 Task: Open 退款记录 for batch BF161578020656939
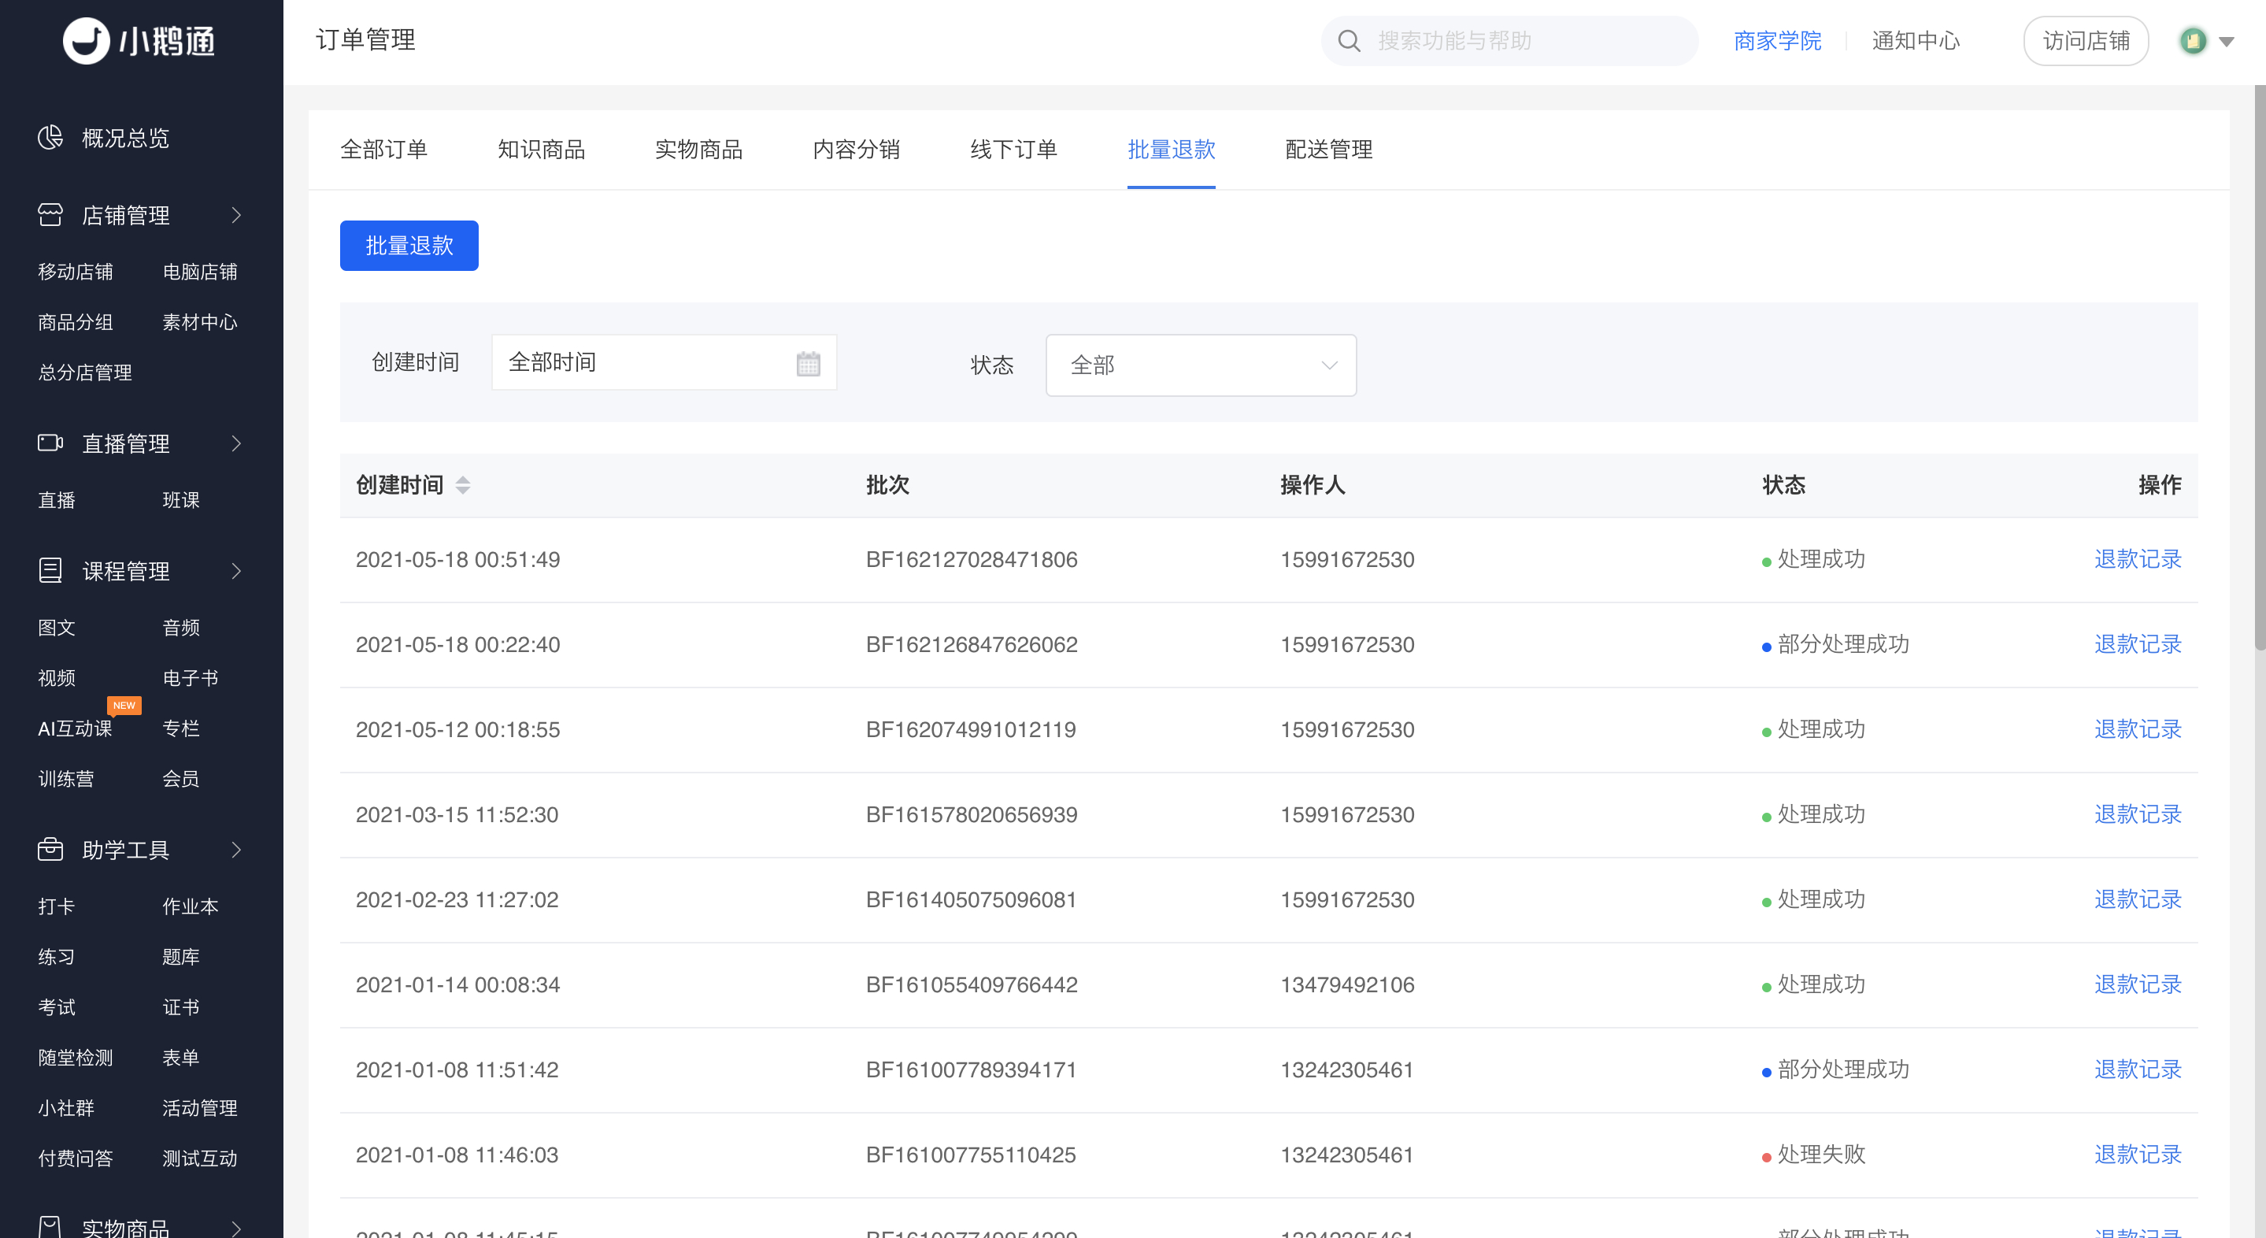[2138, 814]
